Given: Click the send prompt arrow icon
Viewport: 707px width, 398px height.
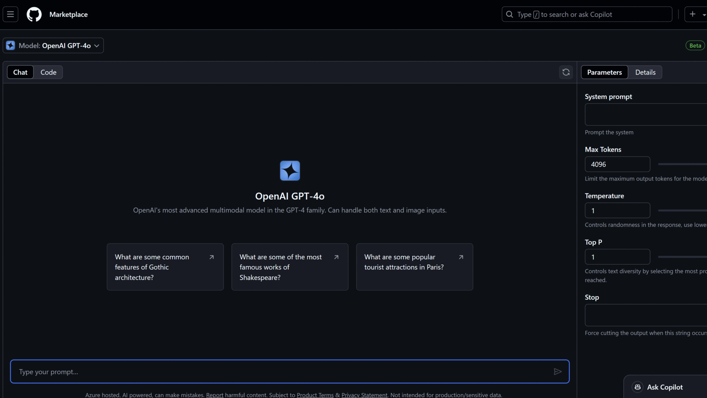Looking at the screenshot, I should [557, 372].
